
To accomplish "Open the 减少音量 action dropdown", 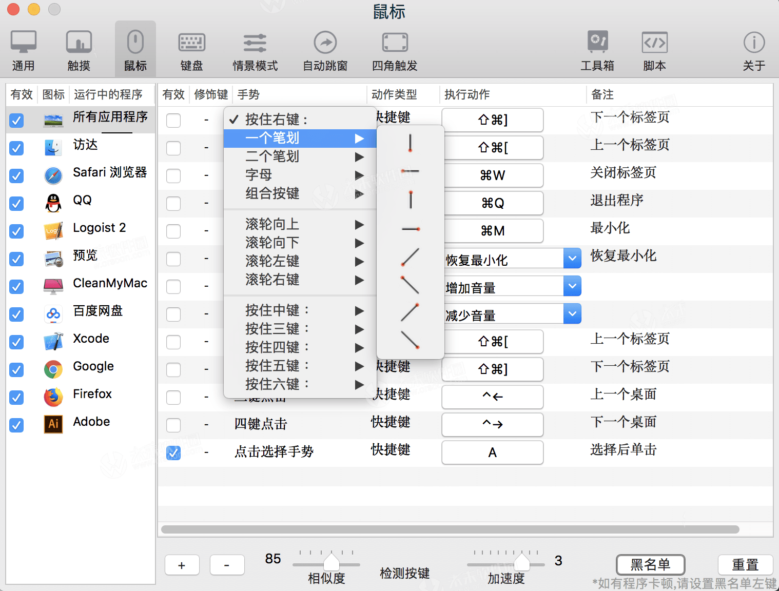I will pos(572,313).
